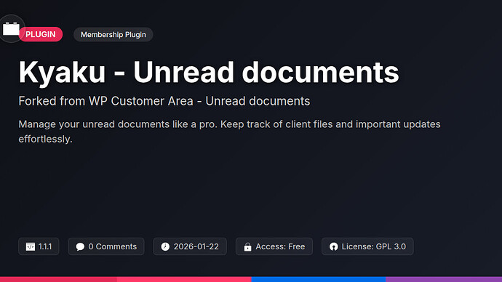Click the clock date icon
This screenshot has width=502, height=282.
click(x=165, y=246)
